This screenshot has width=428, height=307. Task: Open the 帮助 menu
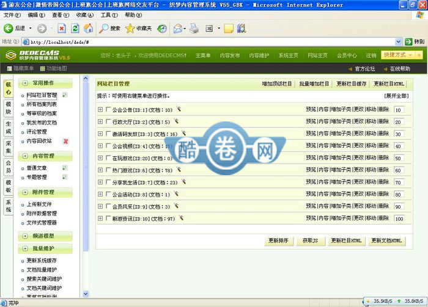pos(133,15)
